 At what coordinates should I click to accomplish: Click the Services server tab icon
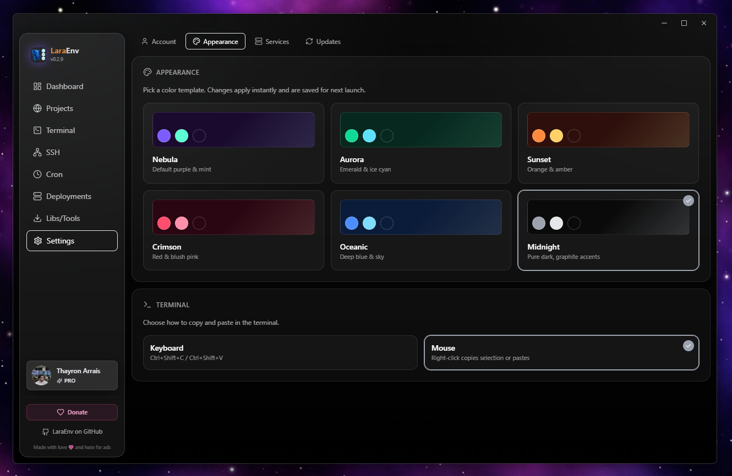259,41
